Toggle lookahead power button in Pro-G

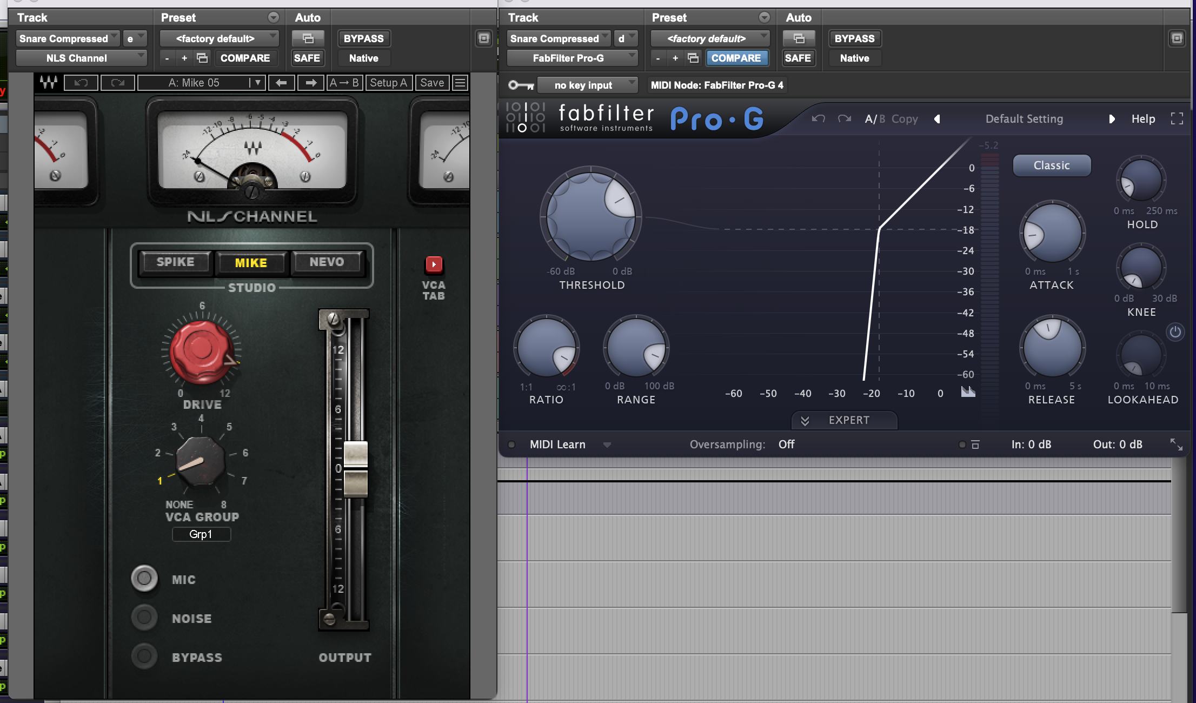click(1175, 332)
